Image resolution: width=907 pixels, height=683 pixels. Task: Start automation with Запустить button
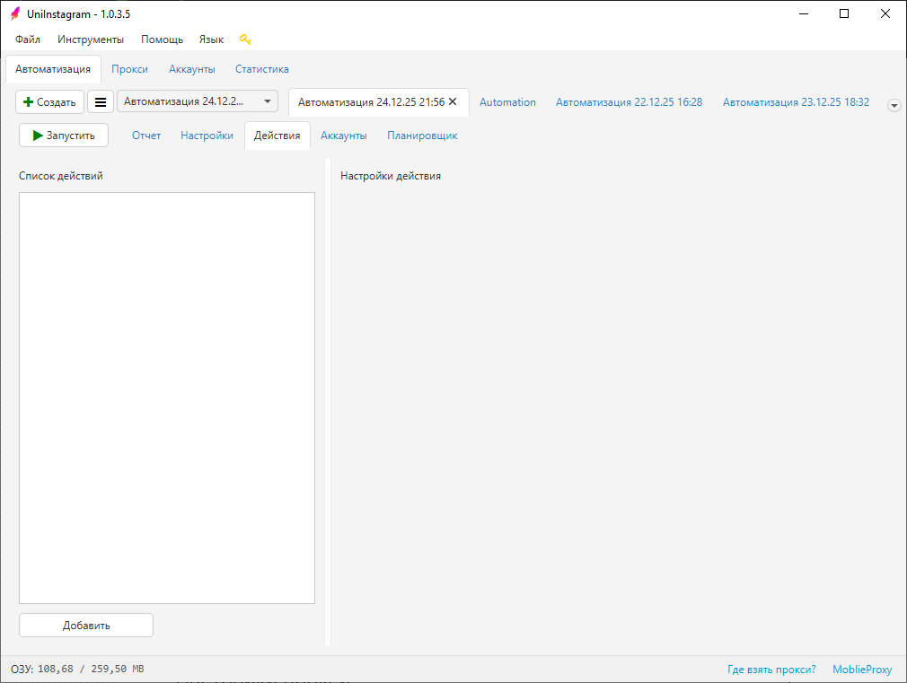pyautogui.click(x=64, y=136)
